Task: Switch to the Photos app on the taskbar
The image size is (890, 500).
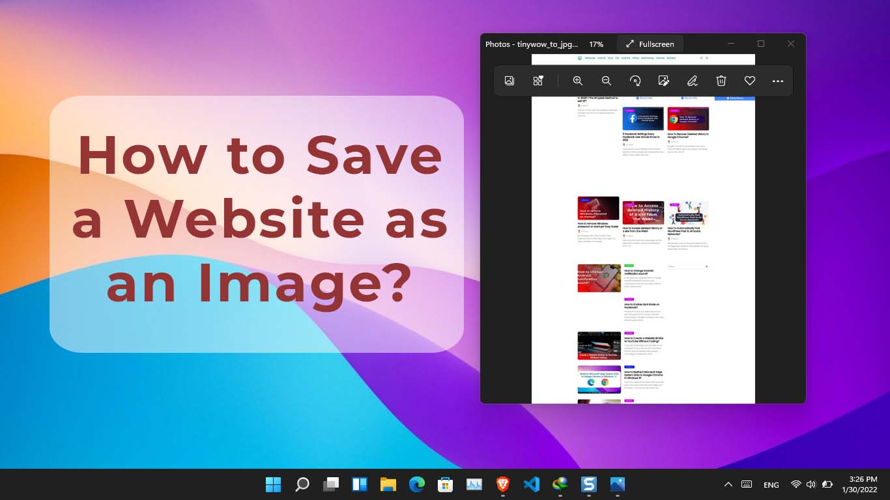Action: click(x=618, y=484)
